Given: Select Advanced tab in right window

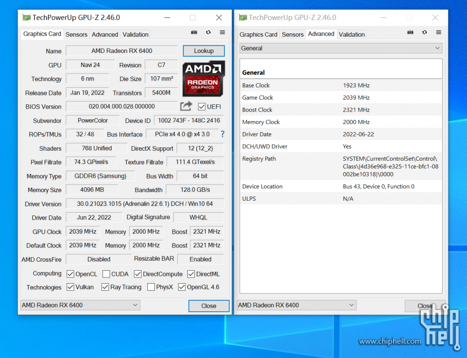Looking at the screenshot, I should point(321,34).
